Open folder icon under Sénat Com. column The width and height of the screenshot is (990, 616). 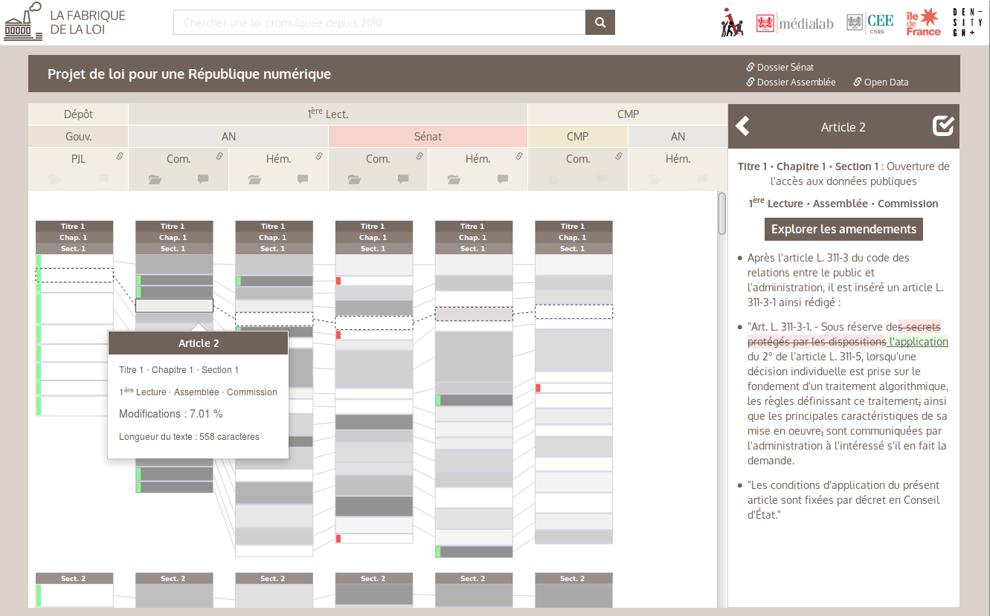(x=354, y=179)
